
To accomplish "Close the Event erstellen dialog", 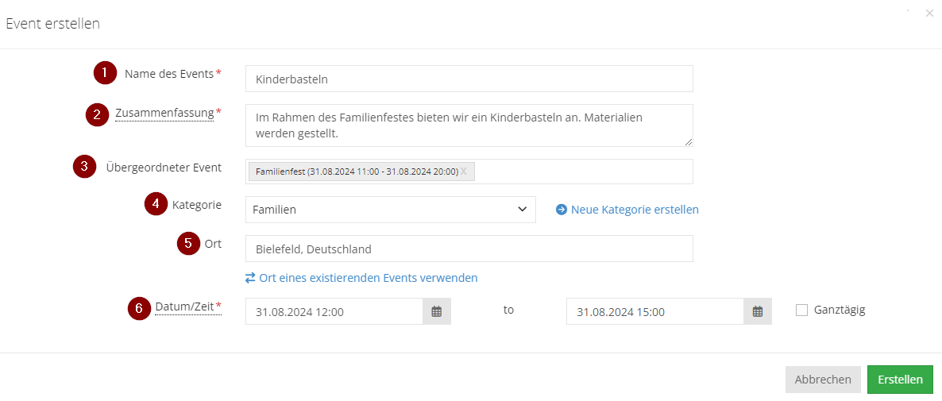I will pyautogui.click(x=929, y=13).
